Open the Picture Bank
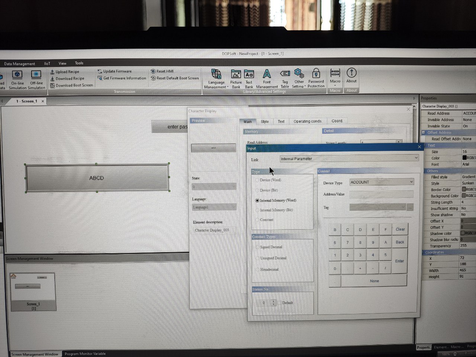 [x=236, y=79]
